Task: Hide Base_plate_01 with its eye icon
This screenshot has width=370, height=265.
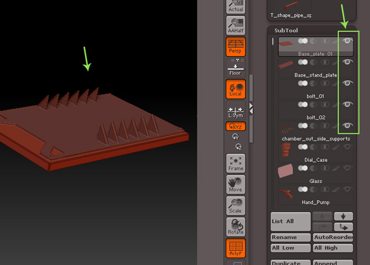Action: 347,41
